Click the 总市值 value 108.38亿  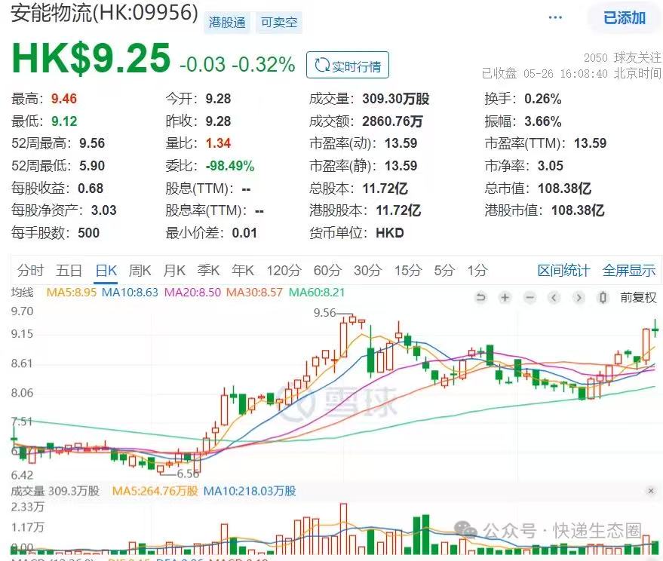(x=564, y=188)
